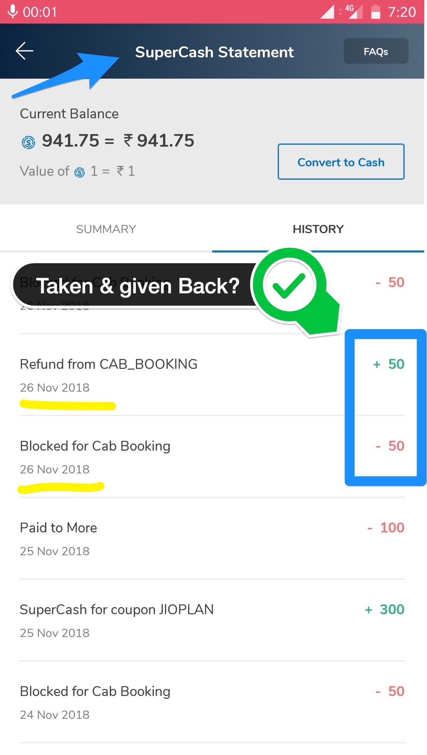427x755 pixels.
Task: Tap the SuperCash Statement title
Action: (x=214, y=52)
